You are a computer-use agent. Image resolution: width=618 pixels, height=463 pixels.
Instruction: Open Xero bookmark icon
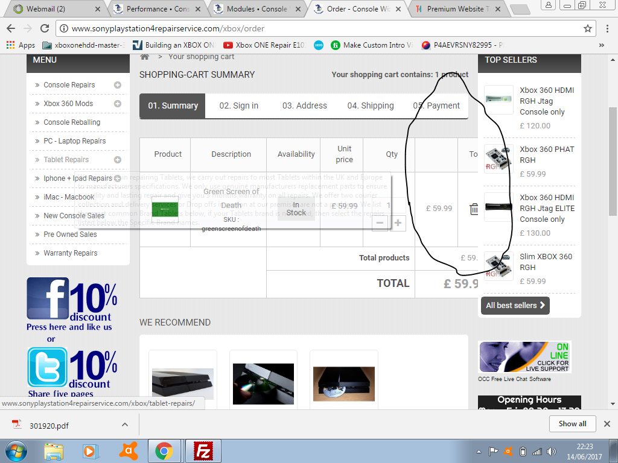click(x=319, y=45)
